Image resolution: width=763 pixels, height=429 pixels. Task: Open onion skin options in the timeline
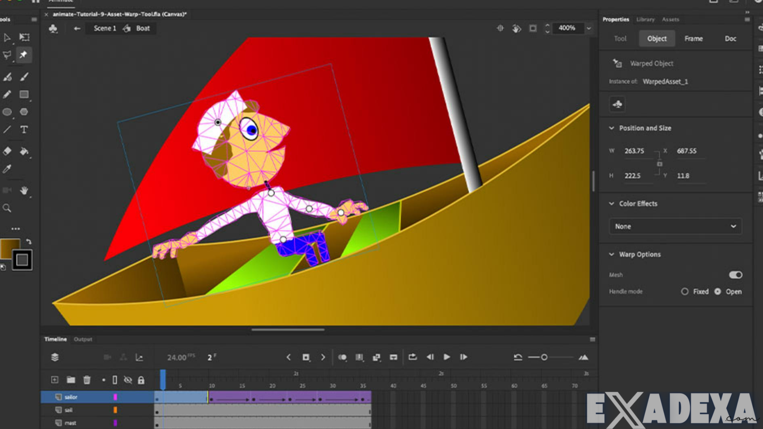pyautogui.click(x=343, y=357)
